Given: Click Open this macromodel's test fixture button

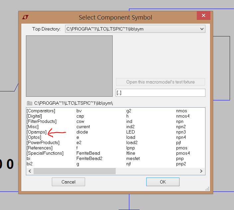Looking at the screenshot, I should coord(161,82).
